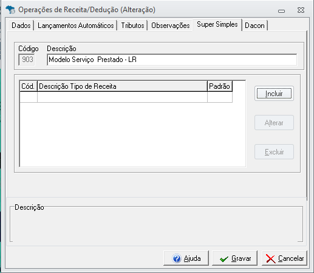
Task: Click the red X Cancelar icon
Action: (271, 259)
